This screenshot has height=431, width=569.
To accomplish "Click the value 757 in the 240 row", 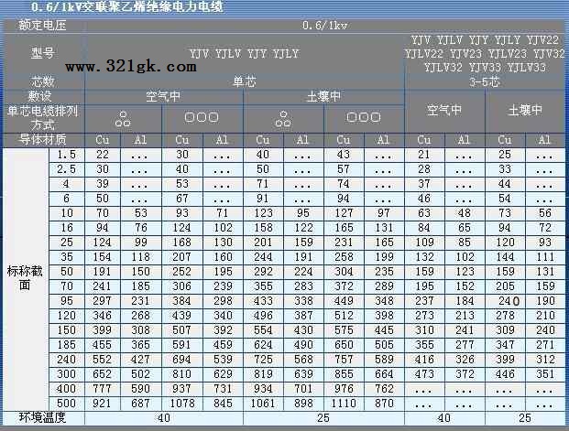I will click(x=344, y=360).
